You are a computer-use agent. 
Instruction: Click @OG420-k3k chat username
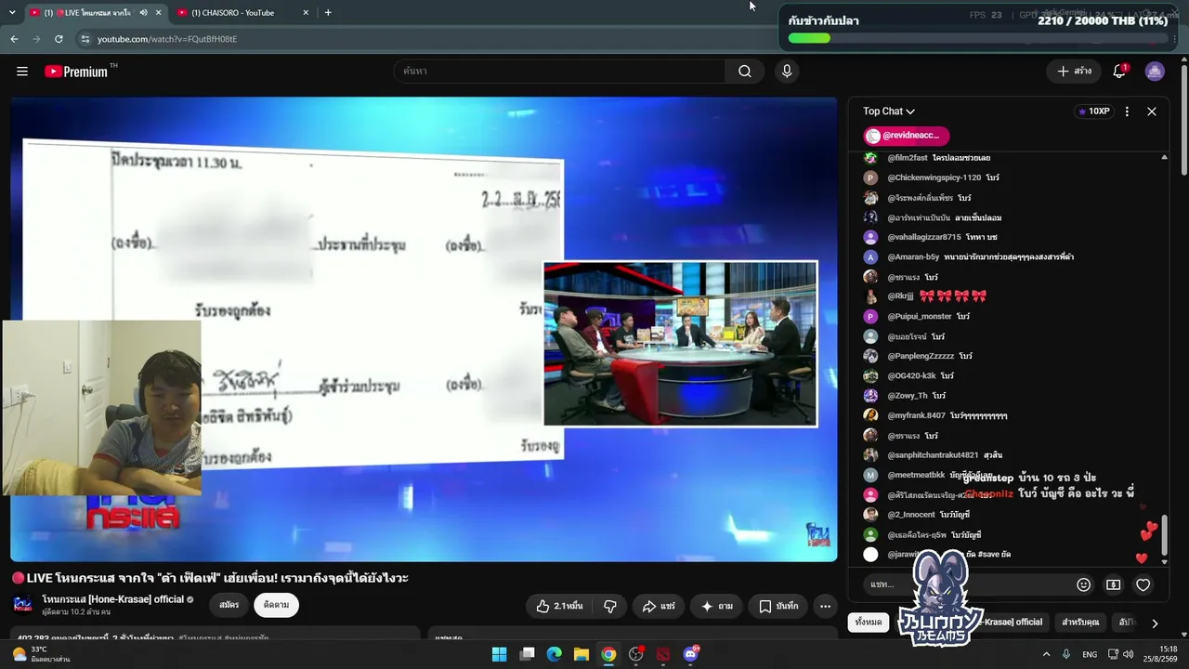pos(910,376)
